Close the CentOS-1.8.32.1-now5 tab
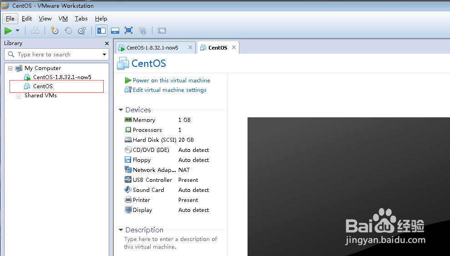This screenshot has width=450, height=256. coord(190,48)
